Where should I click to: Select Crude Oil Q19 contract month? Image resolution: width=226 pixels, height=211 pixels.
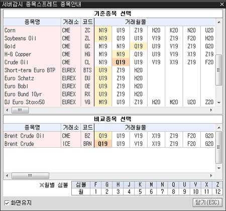tap(121, 62)
